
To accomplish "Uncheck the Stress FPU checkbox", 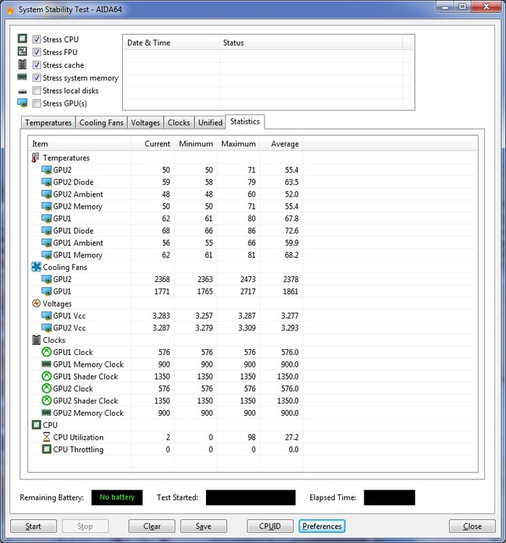I will click(36, 52).
